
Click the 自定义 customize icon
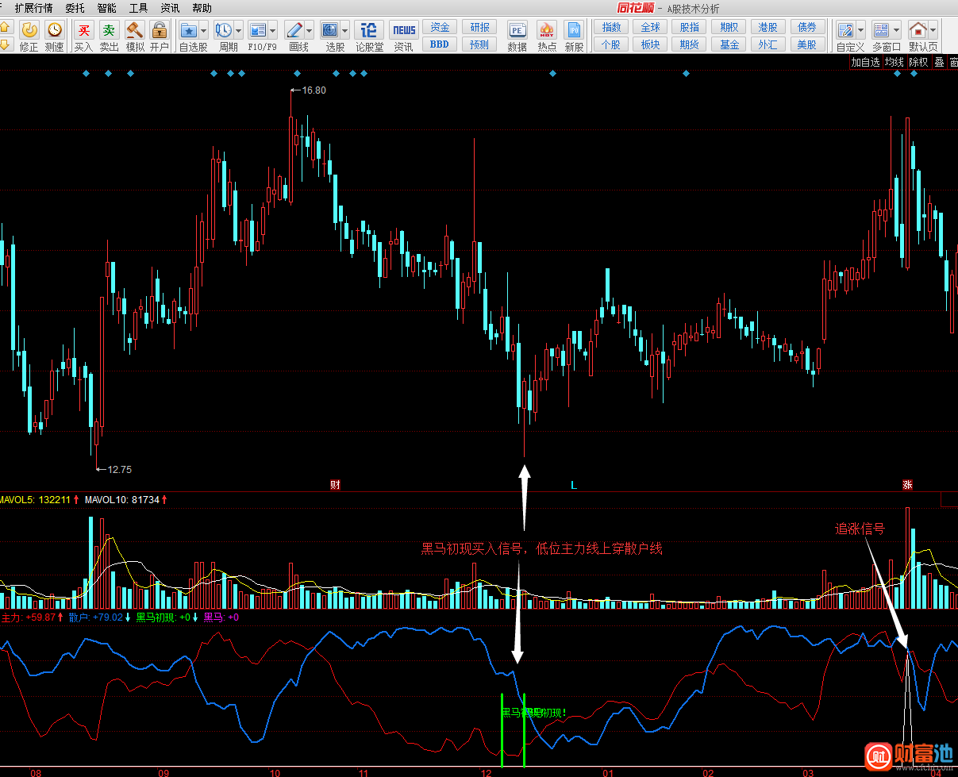tap(845, 30)
